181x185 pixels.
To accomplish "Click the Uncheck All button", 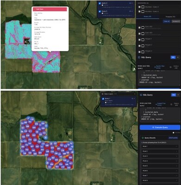I will click(176, 21).
